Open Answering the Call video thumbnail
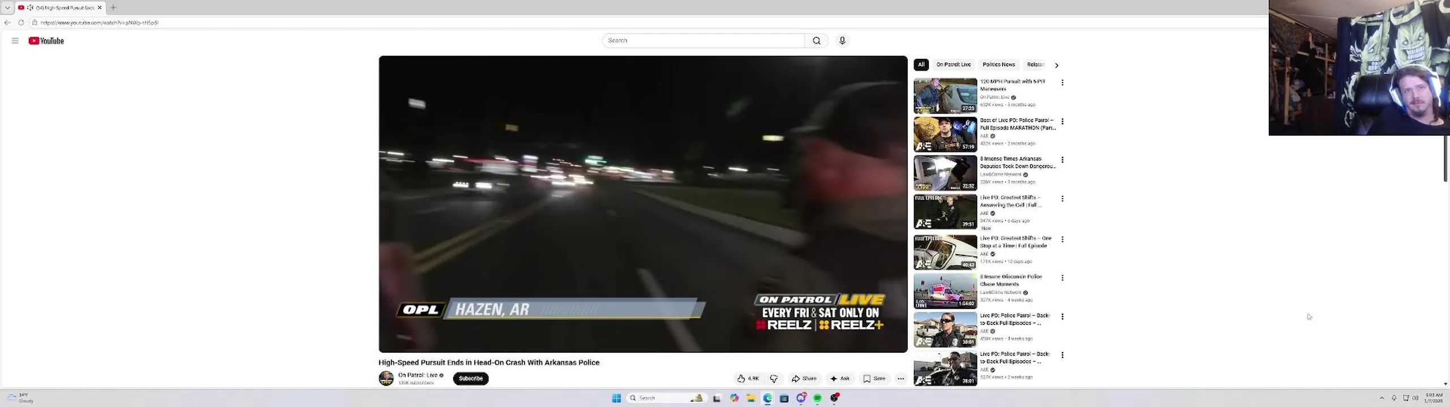Image resolution: width=1450 pixels, height=407 pixels. tap(945, 211)
